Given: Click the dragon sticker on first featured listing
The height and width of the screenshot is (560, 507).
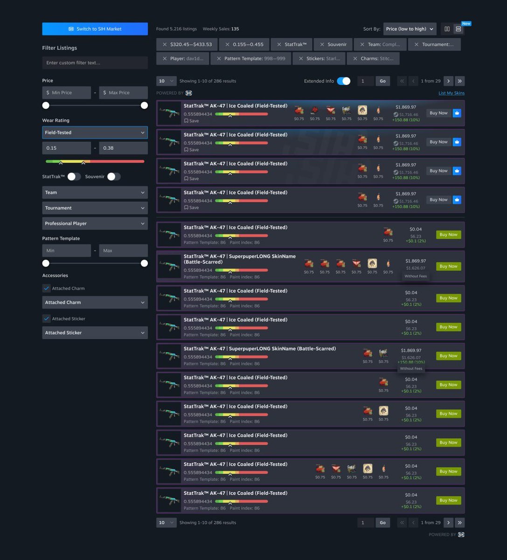Looking at the screenshot, I should point(362,110).
